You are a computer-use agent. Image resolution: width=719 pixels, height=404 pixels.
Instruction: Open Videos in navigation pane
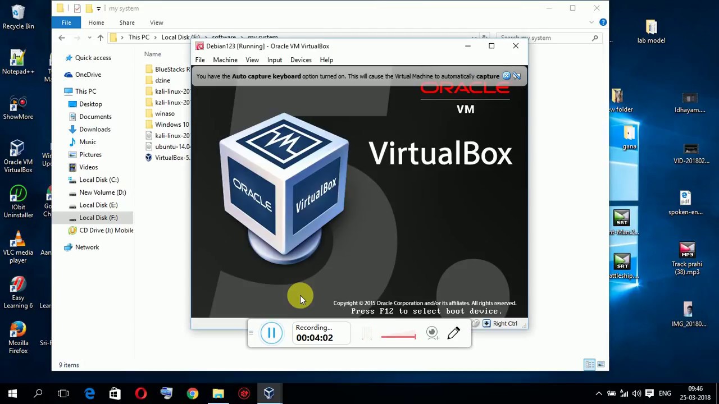(x=88, y=167)
